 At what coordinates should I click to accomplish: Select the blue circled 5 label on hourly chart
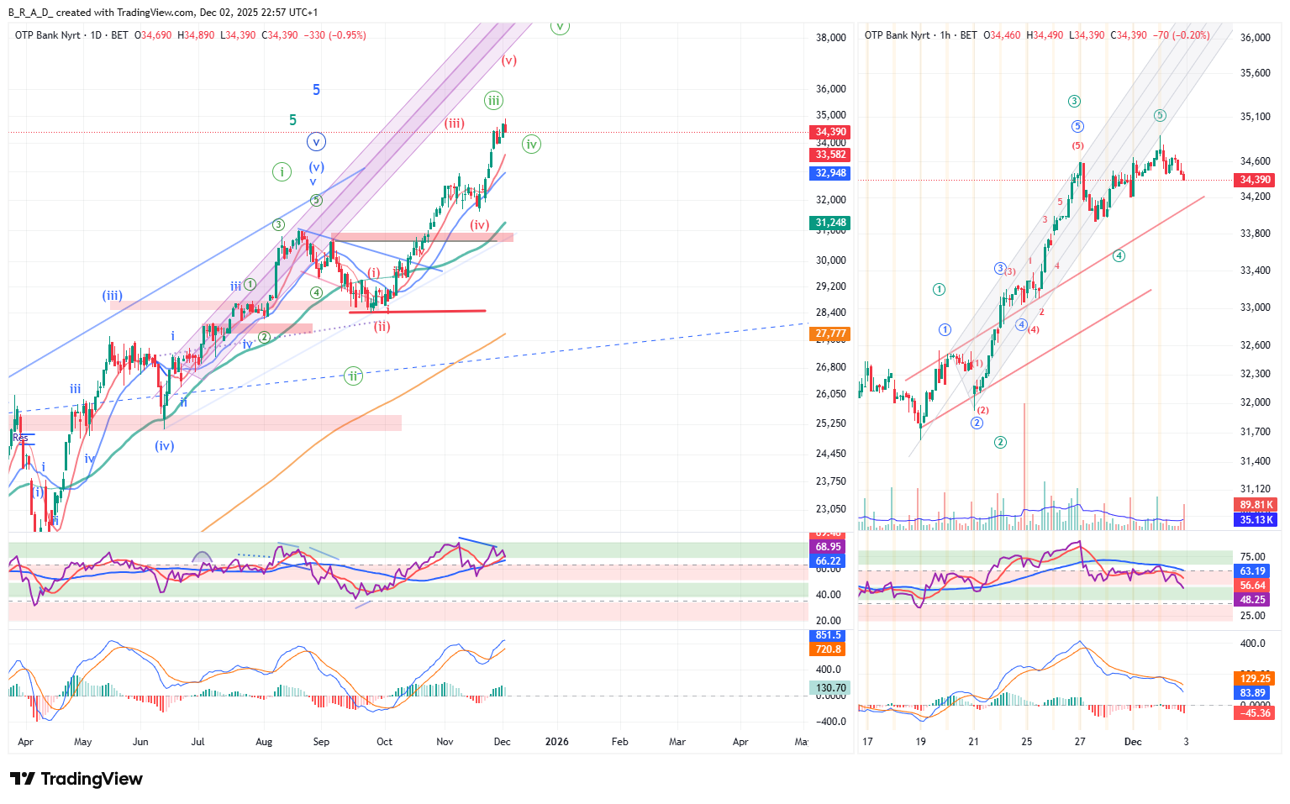pos(1077,127)
